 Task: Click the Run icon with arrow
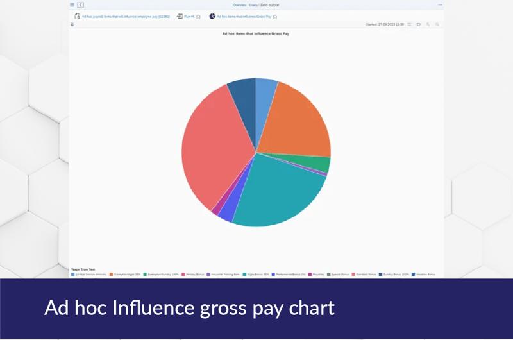180,16
